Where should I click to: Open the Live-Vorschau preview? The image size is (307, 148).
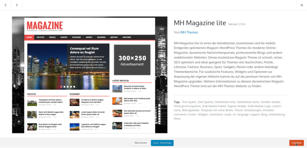click(162, 143)
